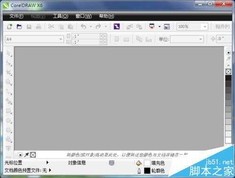Image resolution: width=235 pixels, height=178 pixels.
Task: Click the eyedropper icon below canvas
Action: click(26, 155)
